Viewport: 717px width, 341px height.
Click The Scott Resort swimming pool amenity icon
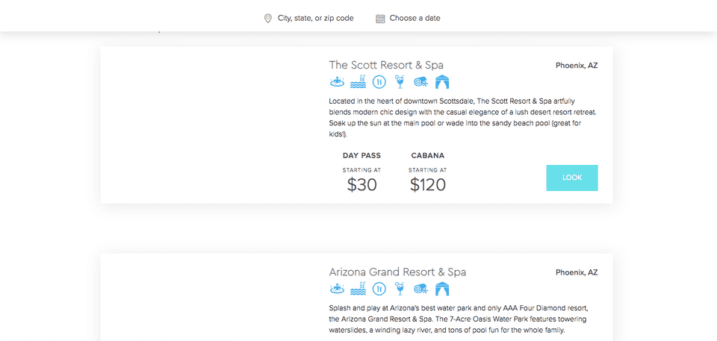[358, 82]
